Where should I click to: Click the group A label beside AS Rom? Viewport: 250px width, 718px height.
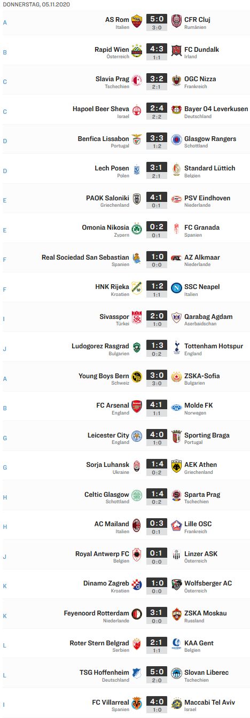[5, 23]
